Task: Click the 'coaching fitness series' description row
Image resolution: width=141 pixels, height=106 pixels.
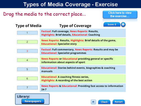Action: coord(83,79)
